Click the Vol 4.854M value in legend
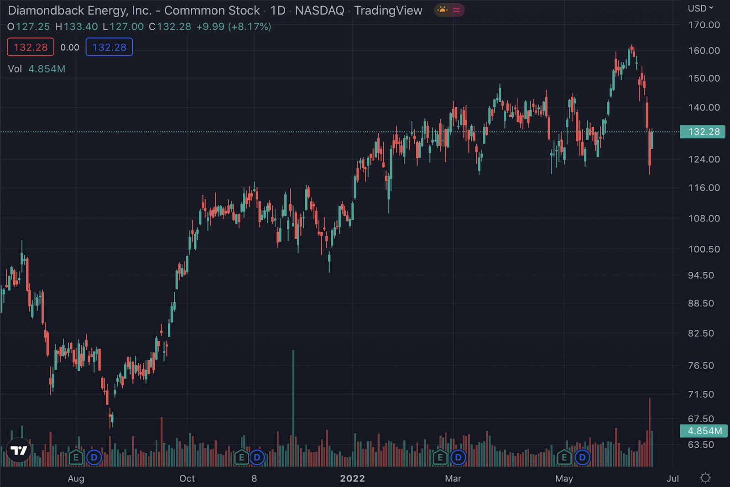The image size is (730, 487). tap(47, 69)
